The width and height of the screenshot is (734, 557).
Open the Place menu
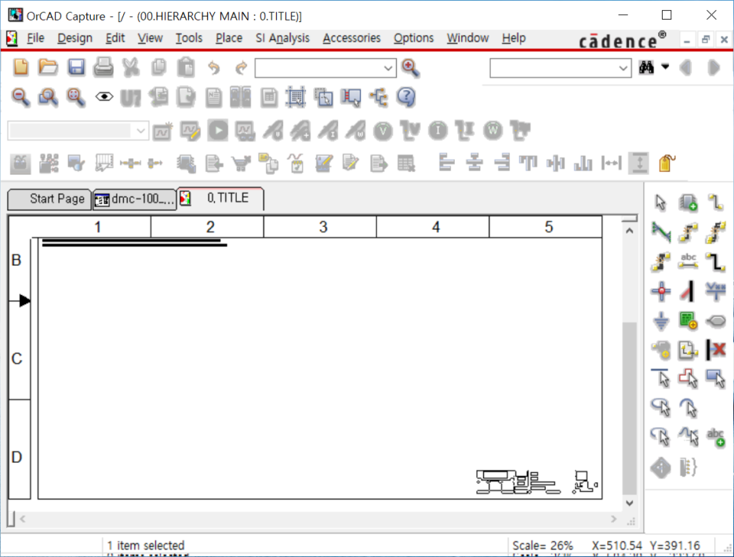click(x=229, y=38)
